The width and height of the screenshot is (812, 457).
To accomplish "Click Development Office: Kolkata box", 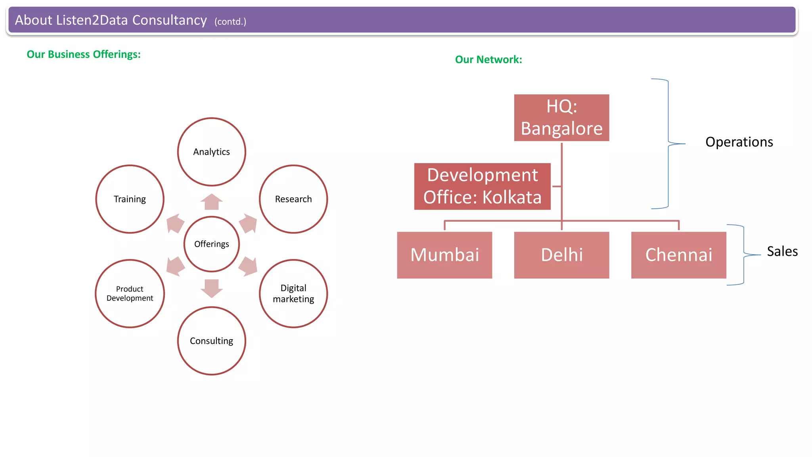I will click(x=482, y=186).
